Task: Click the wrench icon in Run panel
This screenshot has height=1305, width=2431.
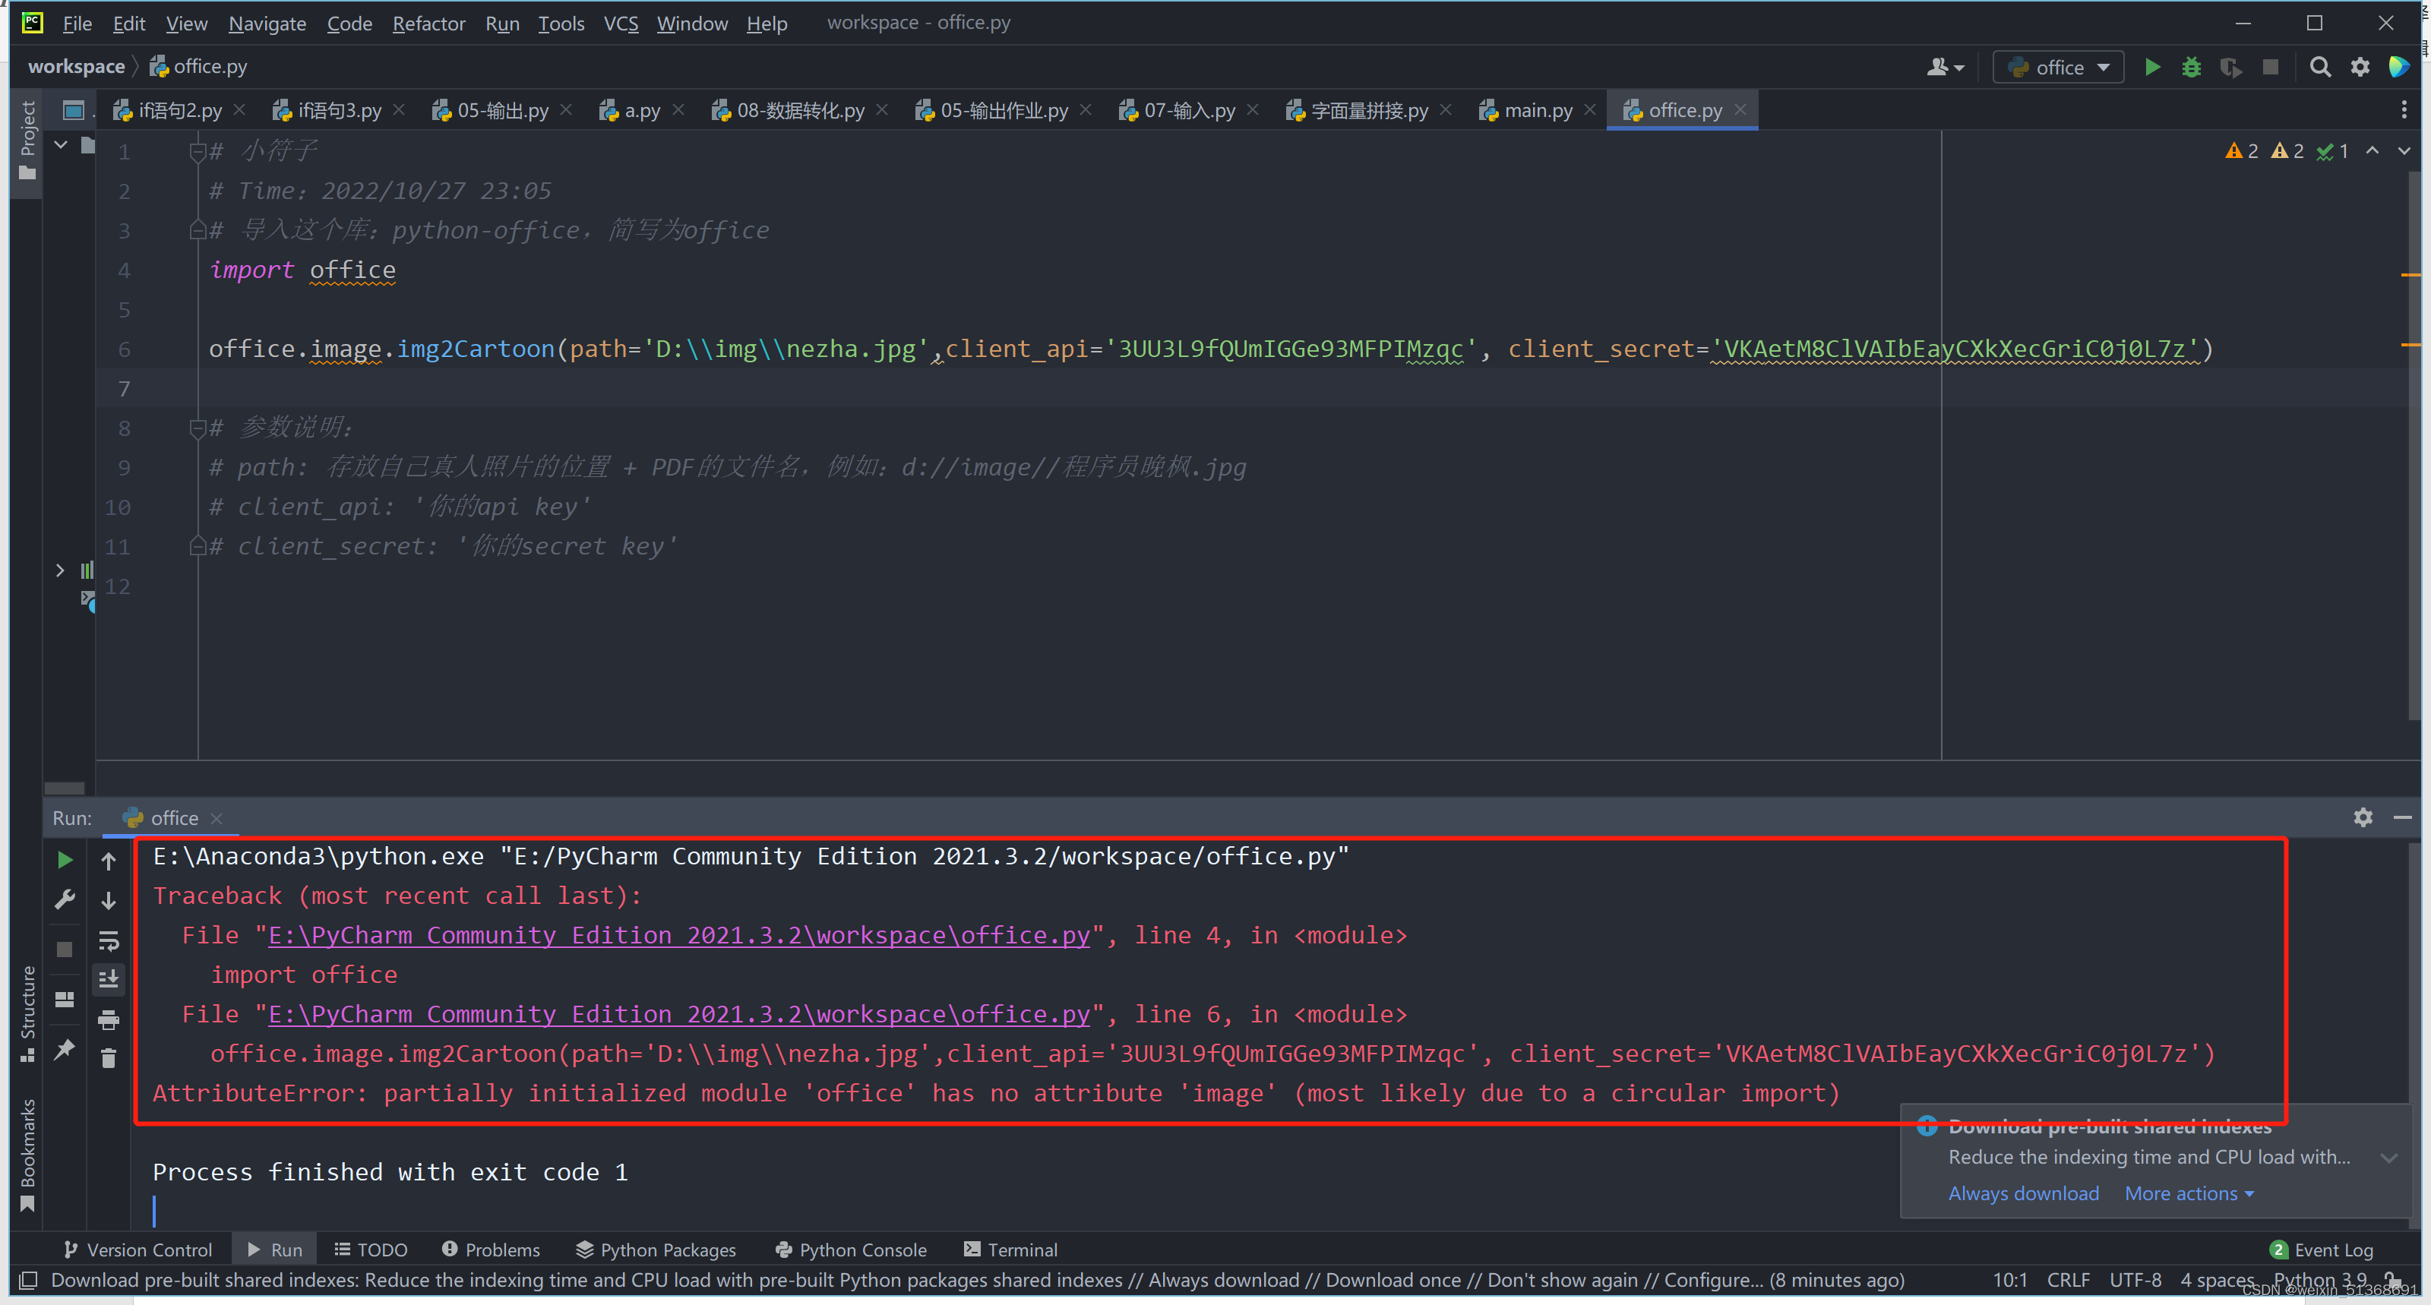Action: [x=64, y=899]
